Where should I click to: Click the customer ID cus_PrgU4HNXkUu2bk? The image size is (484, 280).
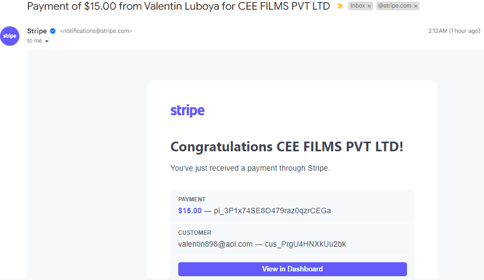pyautogui.click(x=305, y=244)
